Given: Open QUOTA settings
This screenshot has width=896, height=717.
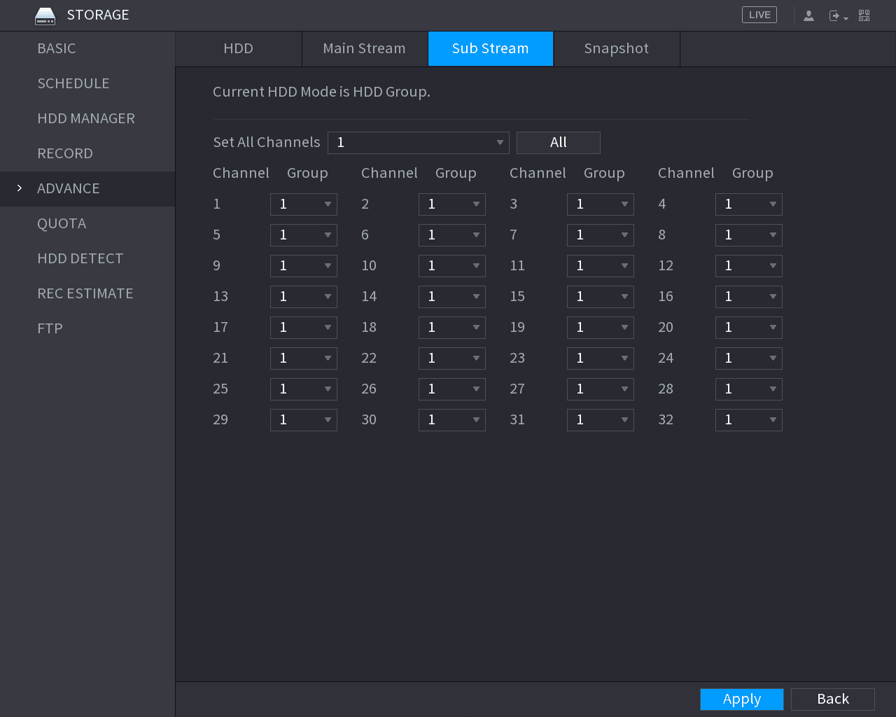Looking at the screenshot, I should coord(87,223).
